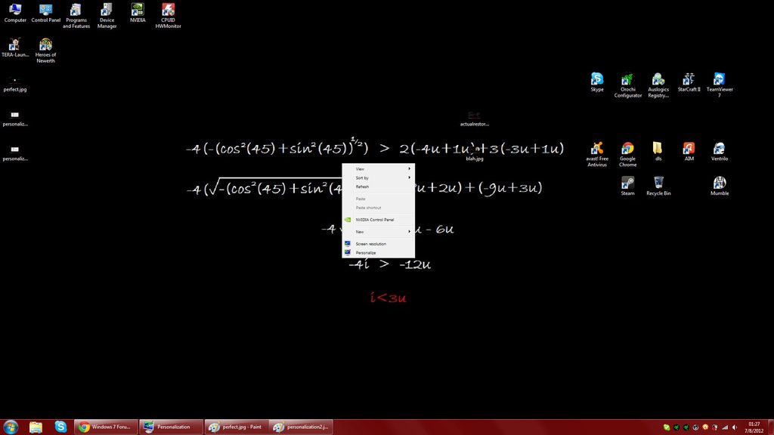
Task: Select the Skype desktop shortcut
Action: pos(597,82)
